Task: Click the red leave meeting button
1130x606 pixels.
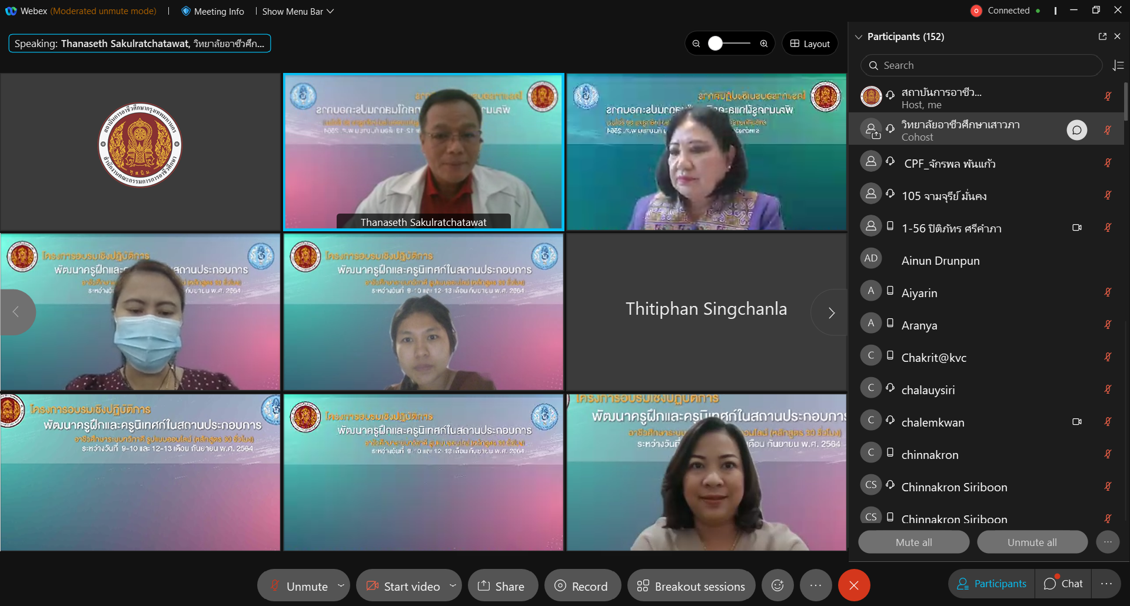Action: coord(854,585)
